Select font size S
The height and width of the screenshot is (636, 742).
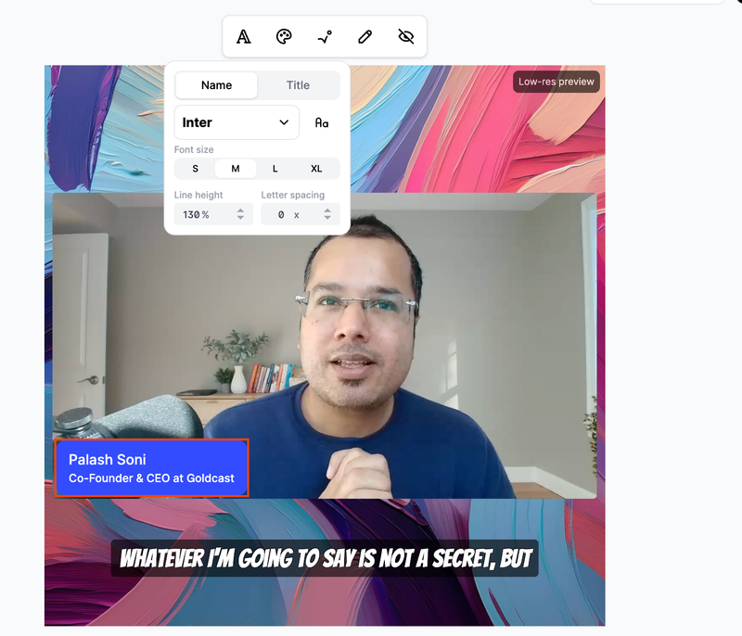(x=196, y=169)
